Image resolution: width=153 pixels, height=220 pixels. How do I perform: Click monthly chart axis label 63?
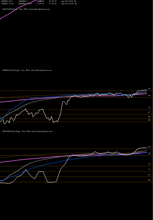coord(149,180)
